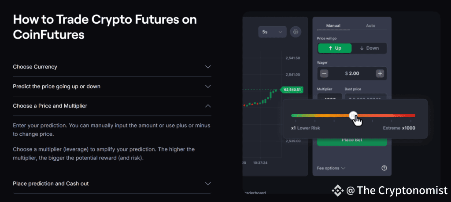Select Up price direction
Viewport: 451px width, 202px height.
pos(335,48)
